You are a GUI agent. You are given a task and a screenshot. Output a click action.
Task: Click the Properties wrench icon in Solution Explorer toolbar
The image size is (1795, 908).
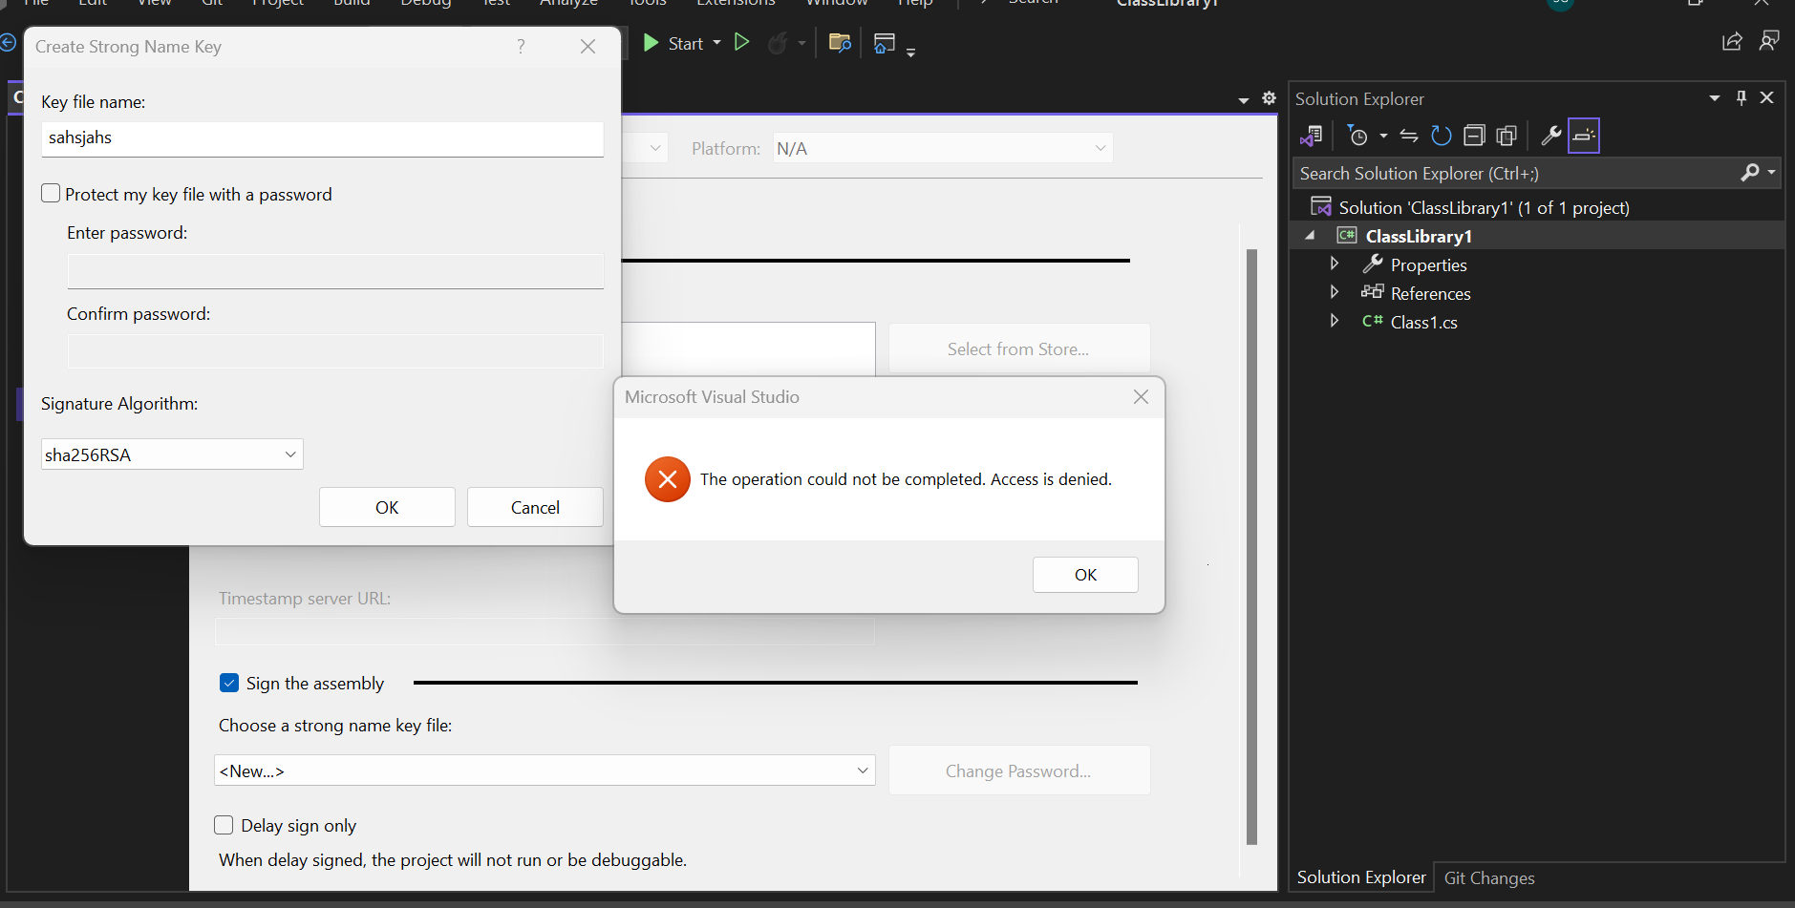1550,136
